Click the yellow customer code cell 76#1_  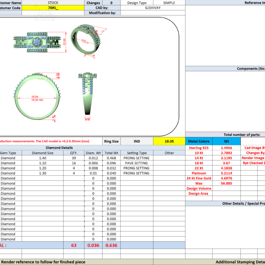pyautogui.click(x=53, y=8)
